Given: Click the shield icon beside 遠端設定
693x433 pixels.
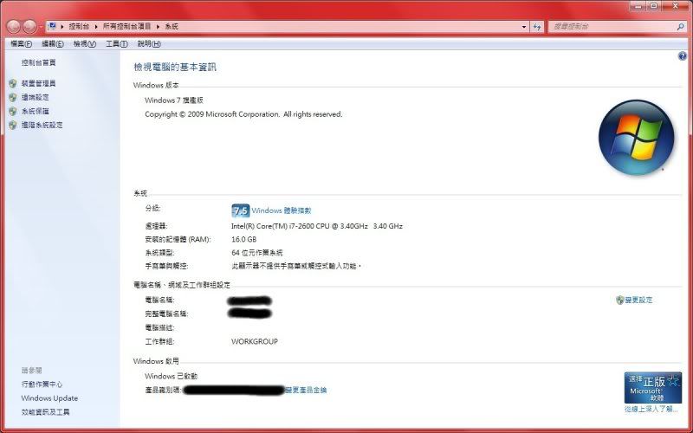Looking at the screenshot, I should 13,97.
